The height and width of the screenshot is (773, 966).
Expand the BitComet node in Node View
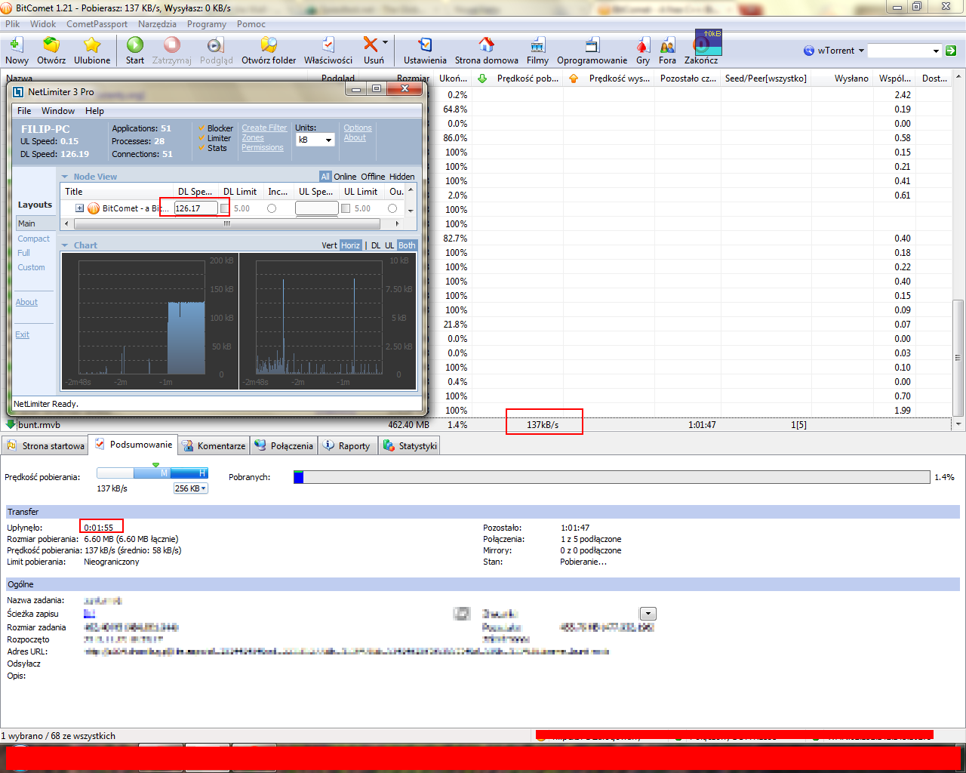79,208
